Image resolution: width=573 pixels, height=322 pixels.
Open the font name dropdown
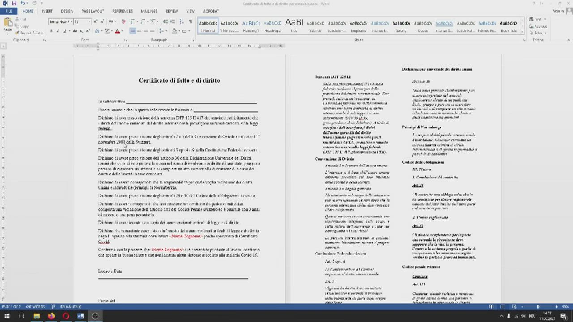(71, 21)
